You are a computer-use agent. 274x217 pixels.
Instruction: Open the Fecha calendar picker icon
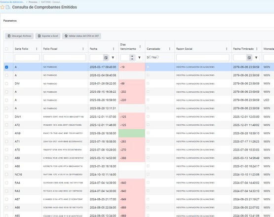point(106,58)
